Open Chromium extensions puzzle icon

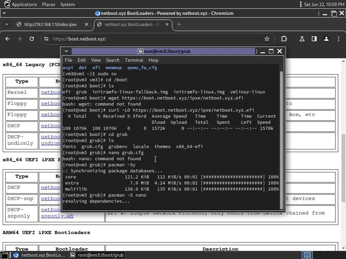[284, 39]
